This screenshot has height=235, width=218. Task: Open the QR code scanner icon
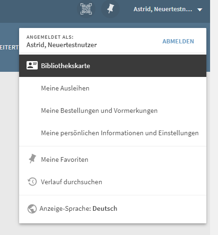[86, 9]
